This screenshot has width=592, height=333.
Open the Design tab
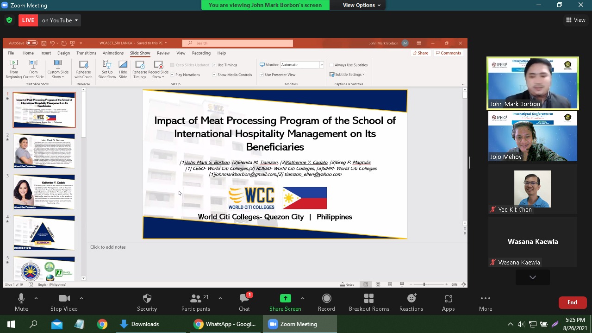64,53
